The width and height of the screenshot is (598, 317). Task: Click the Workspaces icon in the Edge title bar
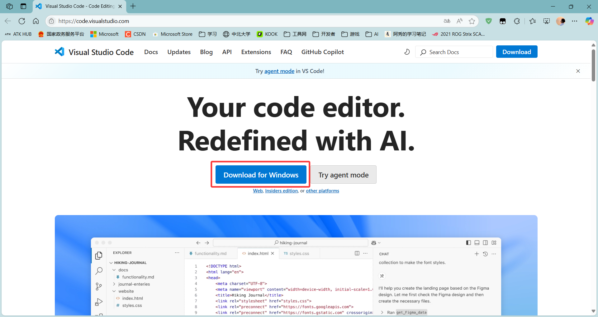9,6
